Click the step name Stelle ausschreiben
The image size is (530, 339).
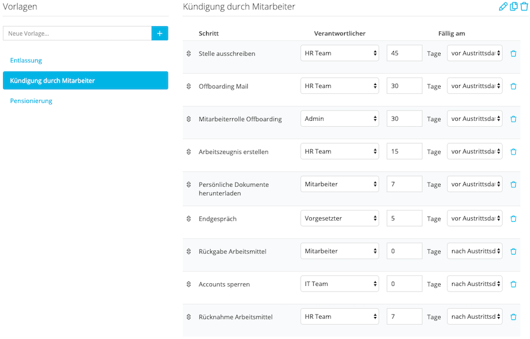tap(227, 54)
